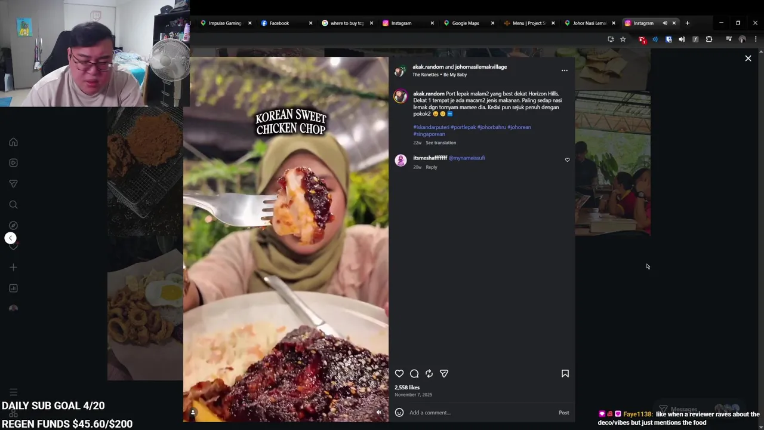Like the post with heart icon
The width and height of the screenshot is (764, 430).
point(399,373)
